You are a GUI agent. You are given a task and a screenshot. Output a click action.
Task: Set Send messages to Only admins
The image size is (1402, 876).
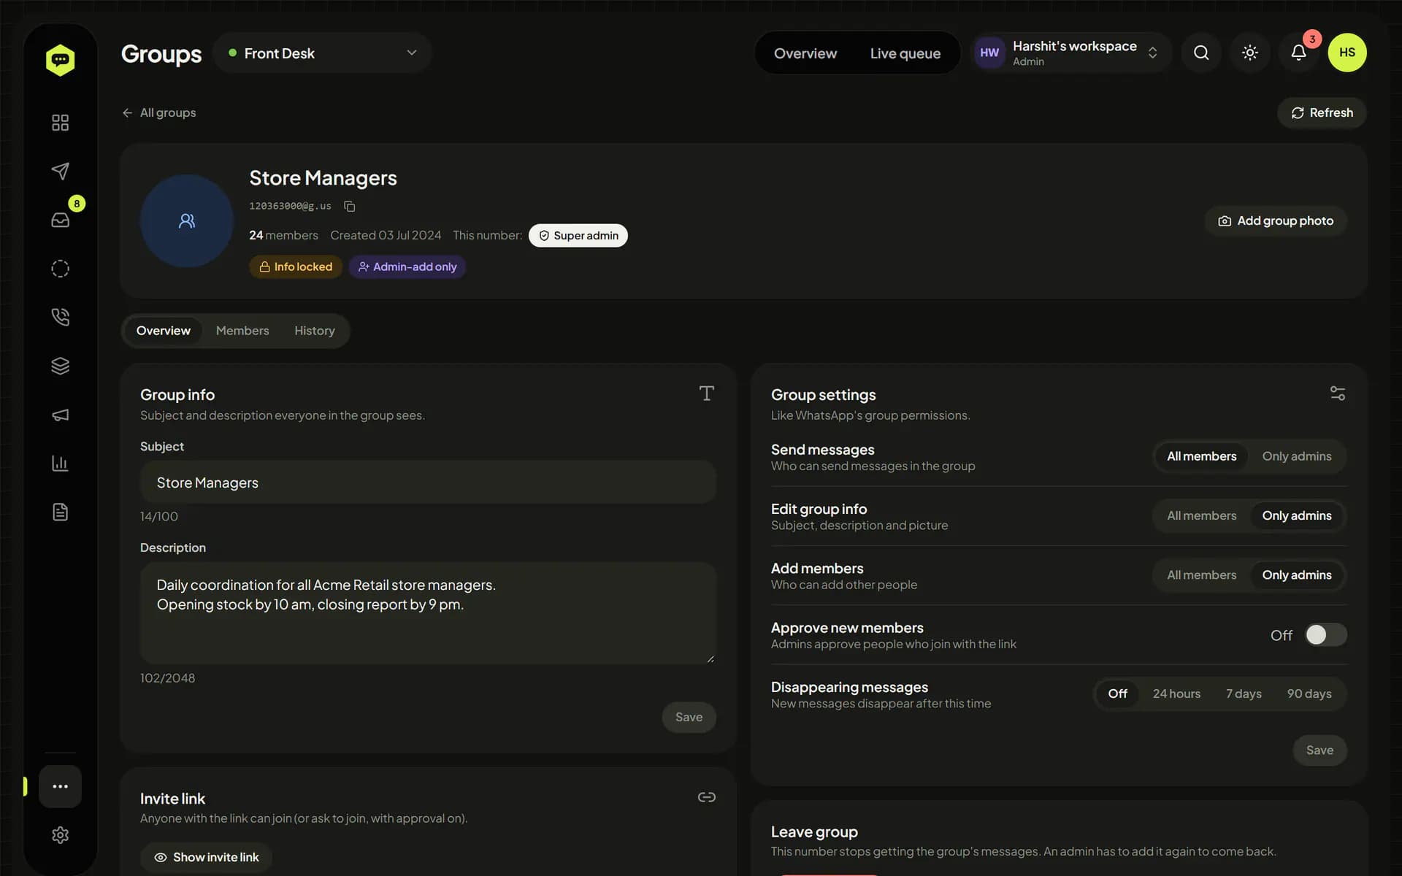pos(1297,456)
